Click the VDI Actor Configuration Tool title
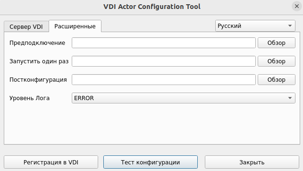Image resolution: width=303 pixels, height=171 pixels. coord(152,7)
